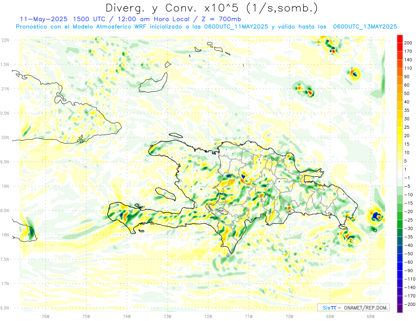Click the '9.5N' latitude label
Screen dimensions: 416x321
pyautogui.click(x=5, y=162)
